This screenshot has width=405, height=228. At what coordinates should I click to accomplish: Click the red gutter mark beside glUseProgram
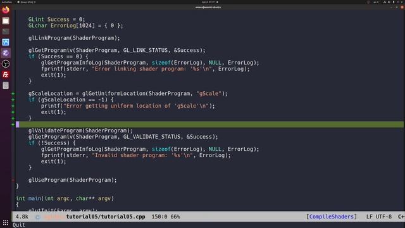[x=13, y=180]
